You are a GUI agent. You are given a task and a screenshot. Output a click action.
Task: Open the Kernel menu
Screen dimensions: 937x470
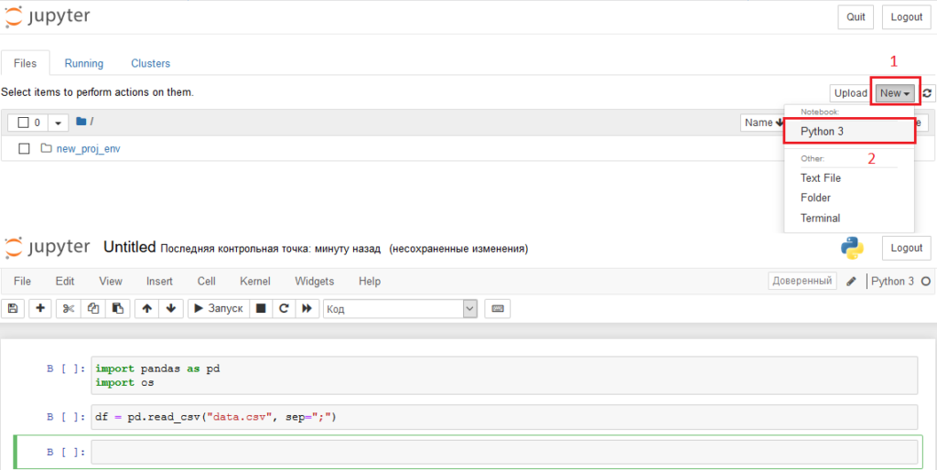tap(254, 282)
